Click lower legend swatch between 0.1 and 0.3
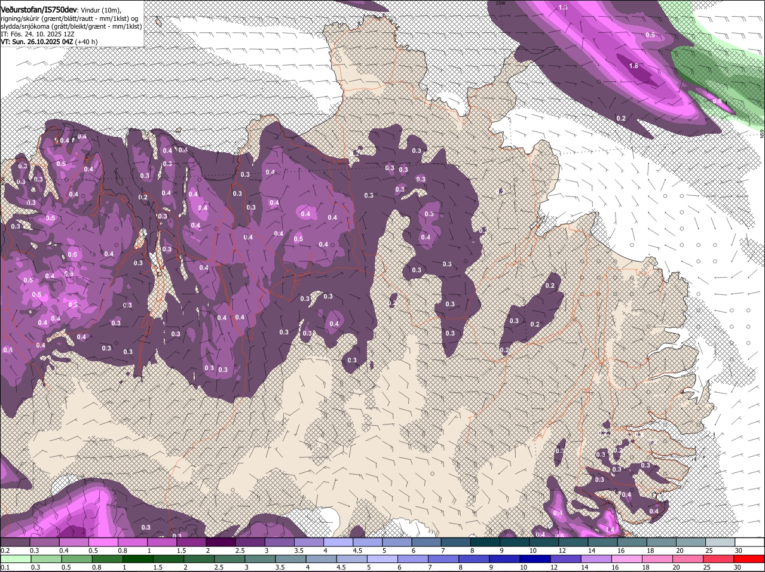The image size is (765, 572). coord(16,559)
